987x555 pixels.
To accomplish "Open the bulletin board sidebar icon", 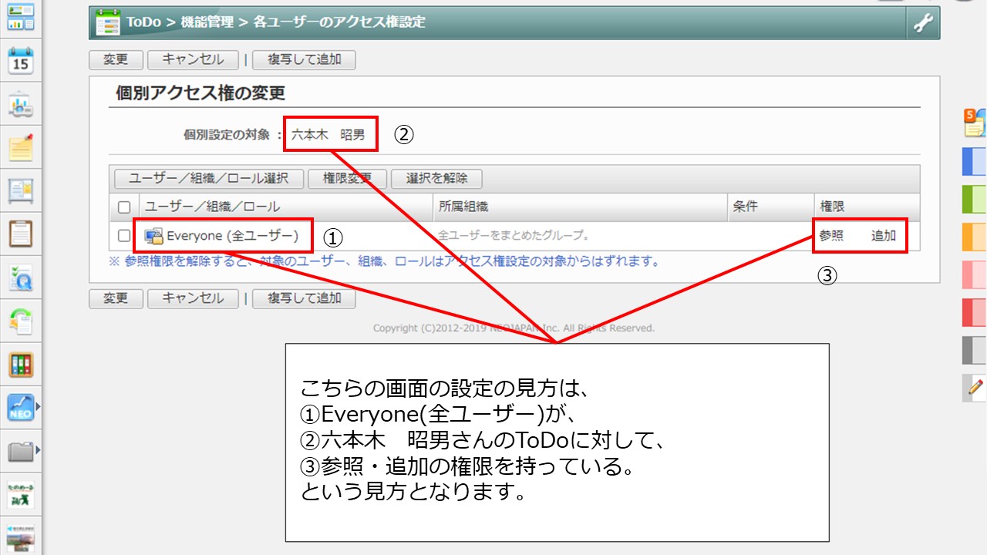I will 21,190.
